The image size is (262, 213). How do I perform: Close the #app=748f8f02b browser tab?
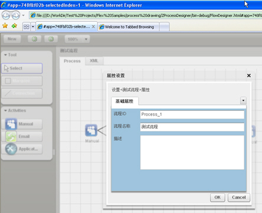(x=93, y=27)
